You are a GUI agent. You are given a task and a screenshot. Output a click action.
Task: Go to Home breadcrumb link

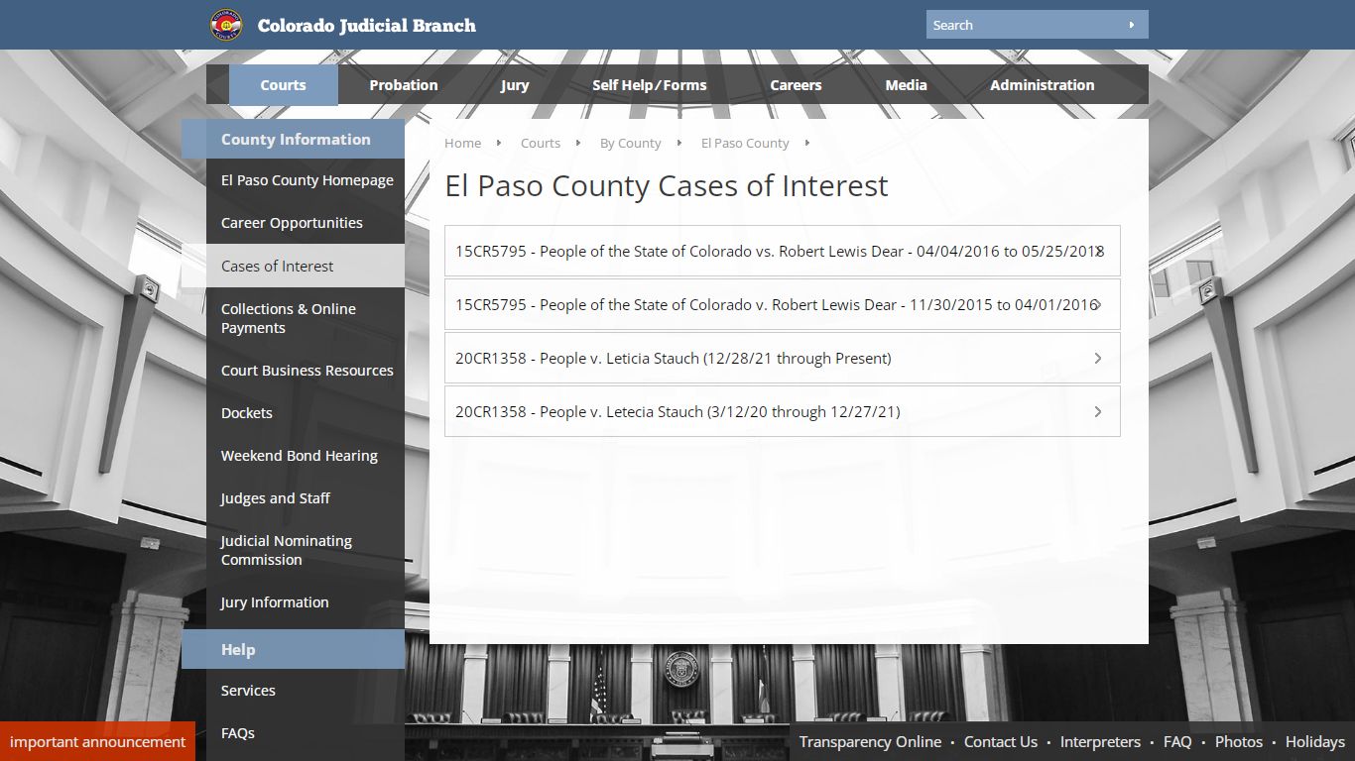pyautogui.click(x=462, y=143)
